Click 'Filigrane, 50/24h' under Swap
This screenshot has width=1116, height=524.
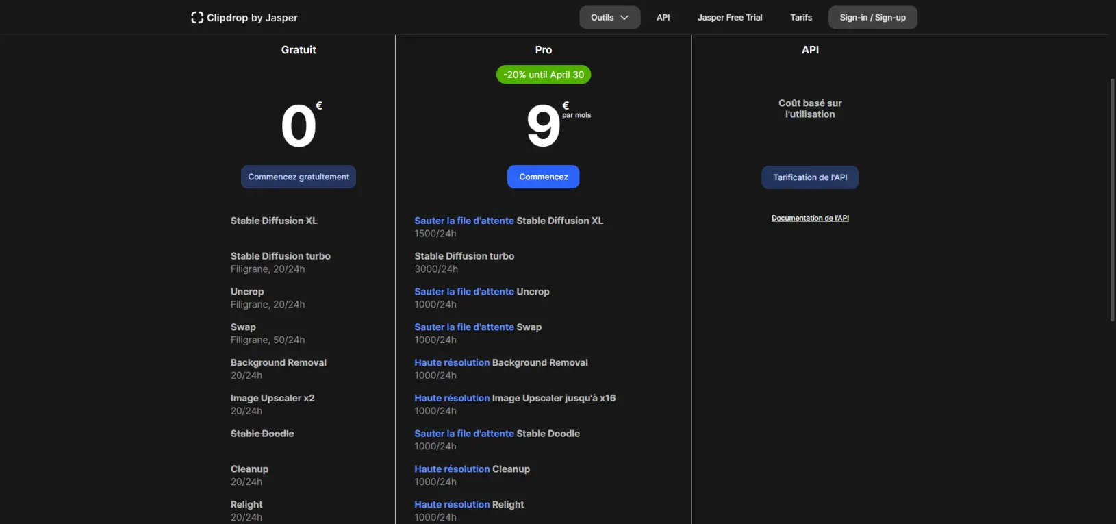click(x=268, y=340)
